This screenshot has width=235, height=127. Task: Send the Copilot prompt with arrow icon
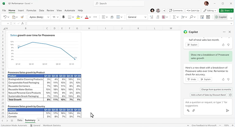click(x=227, y=111)
